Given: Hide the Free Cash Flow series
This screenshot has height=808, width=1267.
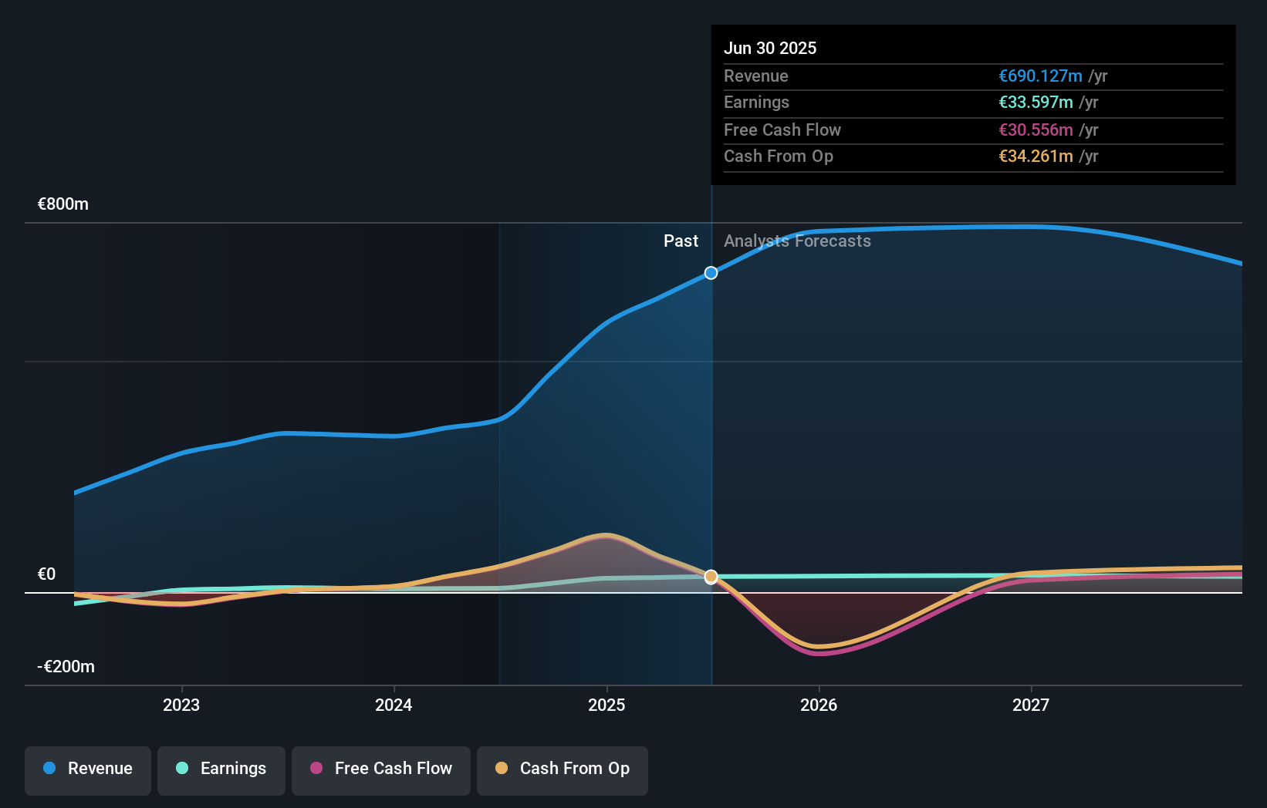Looking at the screenshot, I should 380,769.
